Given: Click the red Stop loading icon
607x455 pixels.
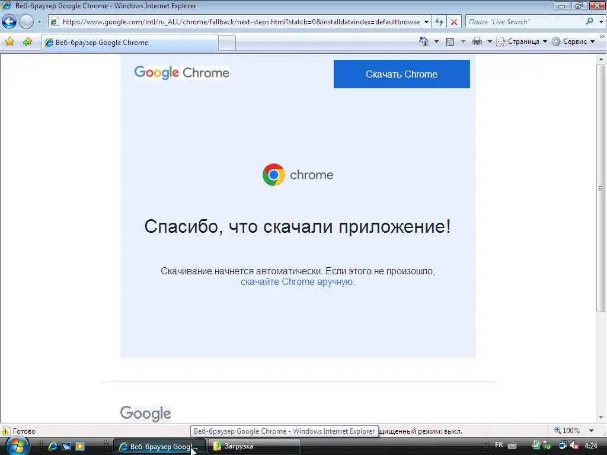Looking at the screenshot, I should point(453,22).
